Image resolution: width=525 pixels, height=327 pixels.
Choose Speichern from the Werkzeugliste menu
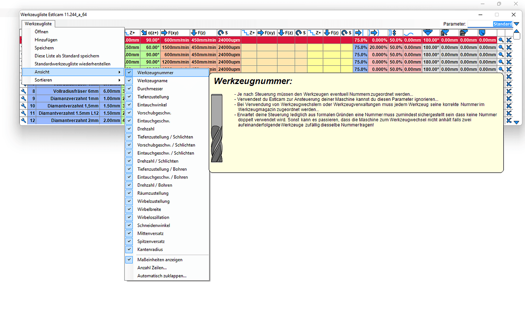(x=44, y=48)
